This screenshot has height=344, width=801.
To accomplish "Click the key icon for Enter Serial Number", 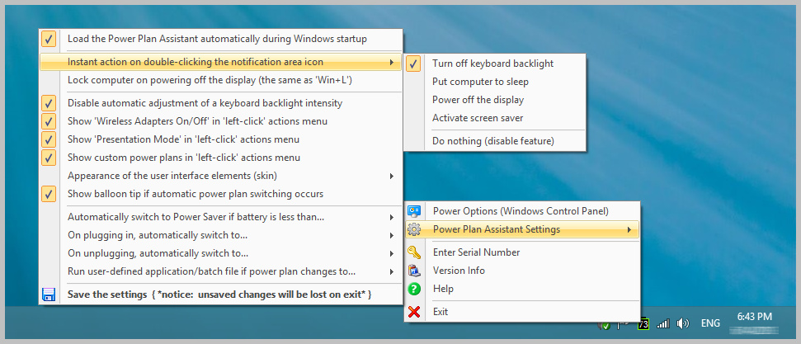I will point(414,252).
